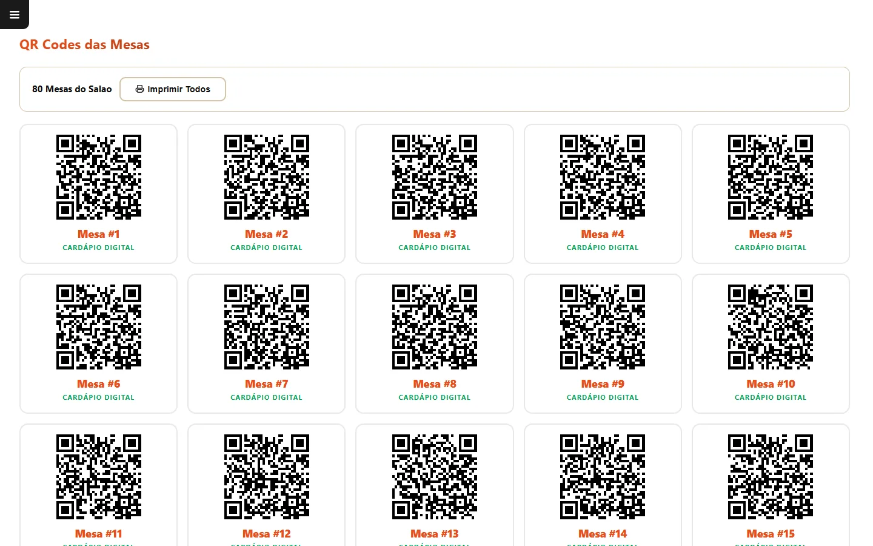
Task: Select 'CARDÁPIO DIGITAL' caption of Mesa #10
Action: (771, 397)
